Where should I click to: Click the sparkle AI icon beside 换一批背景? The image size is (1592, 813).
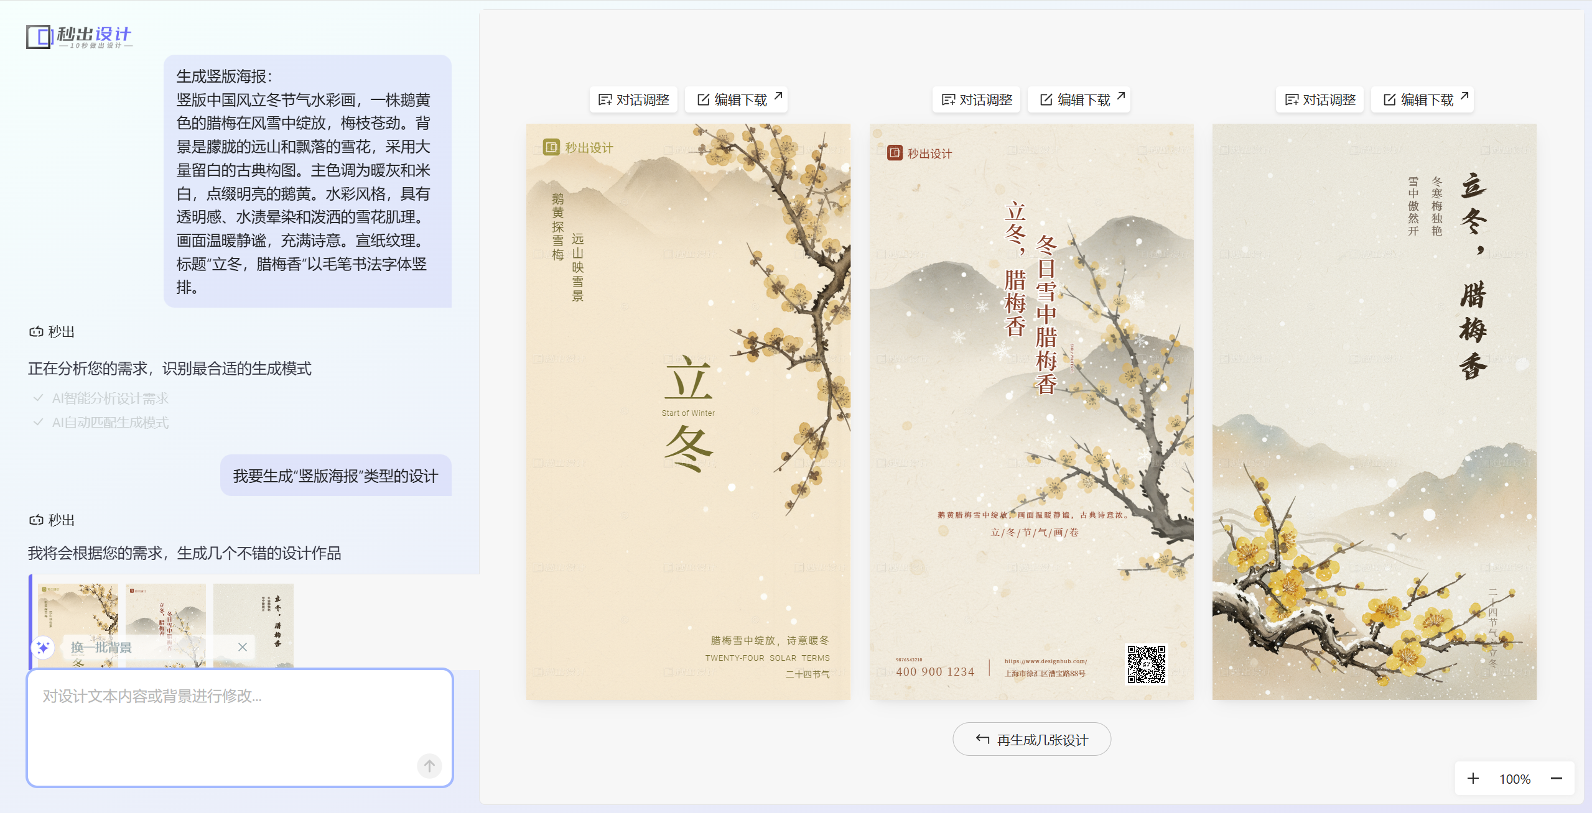pyautogui.click(x=43, y=647)
